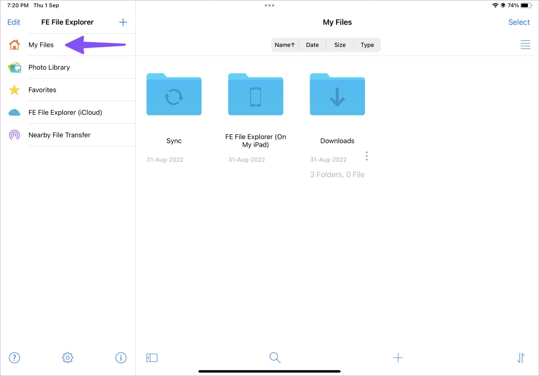Open the app settings gear
Viewport: 539px width, 376px height.
(x=67, y=357)
